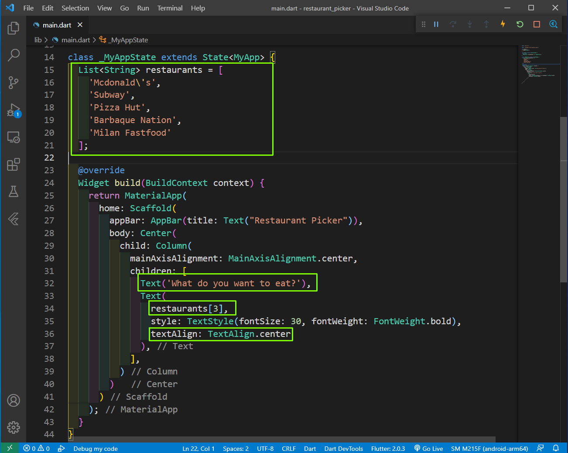
Task: Select language mode Dart in status bar
Action: tap(310, 448)
